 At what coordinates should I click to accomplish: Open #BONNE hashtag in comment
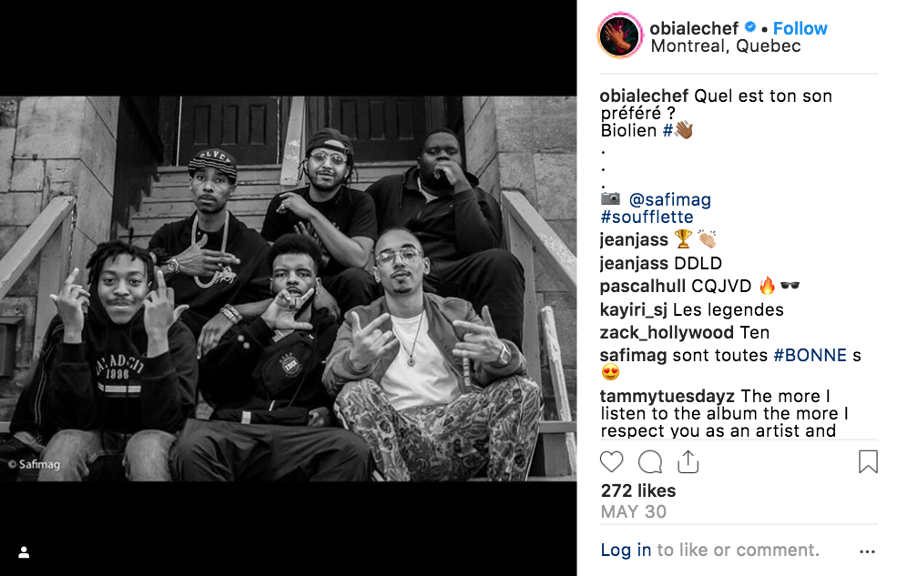(810, 356)
